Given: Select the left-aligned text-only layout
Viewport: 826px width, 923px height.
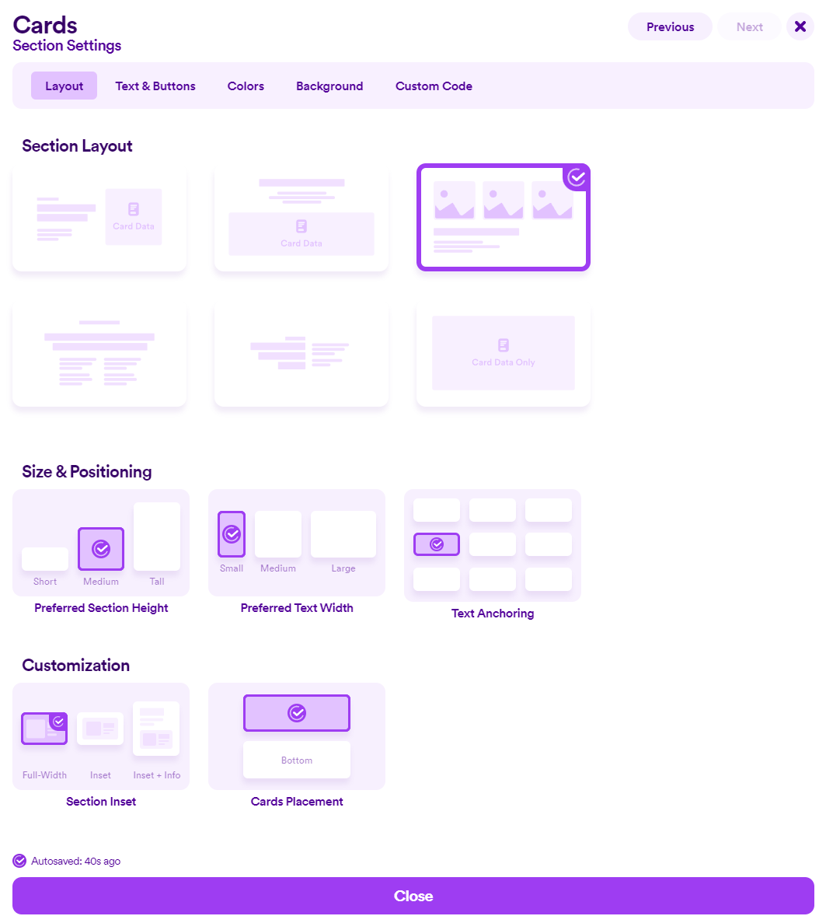Looking at the screenshot, I should pos(301,353).
